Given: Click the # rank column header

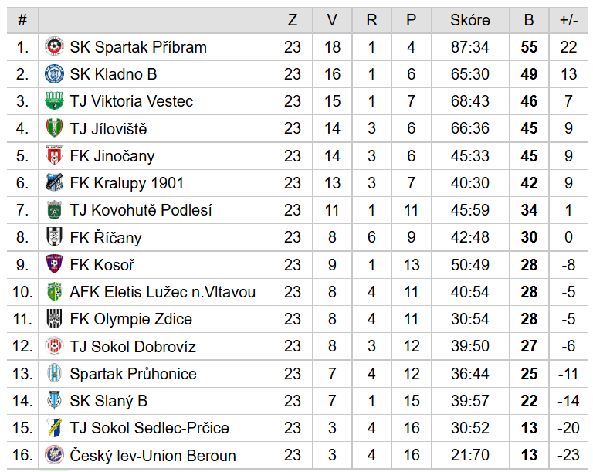Looking at the screenshot, I should coord(22,20).
